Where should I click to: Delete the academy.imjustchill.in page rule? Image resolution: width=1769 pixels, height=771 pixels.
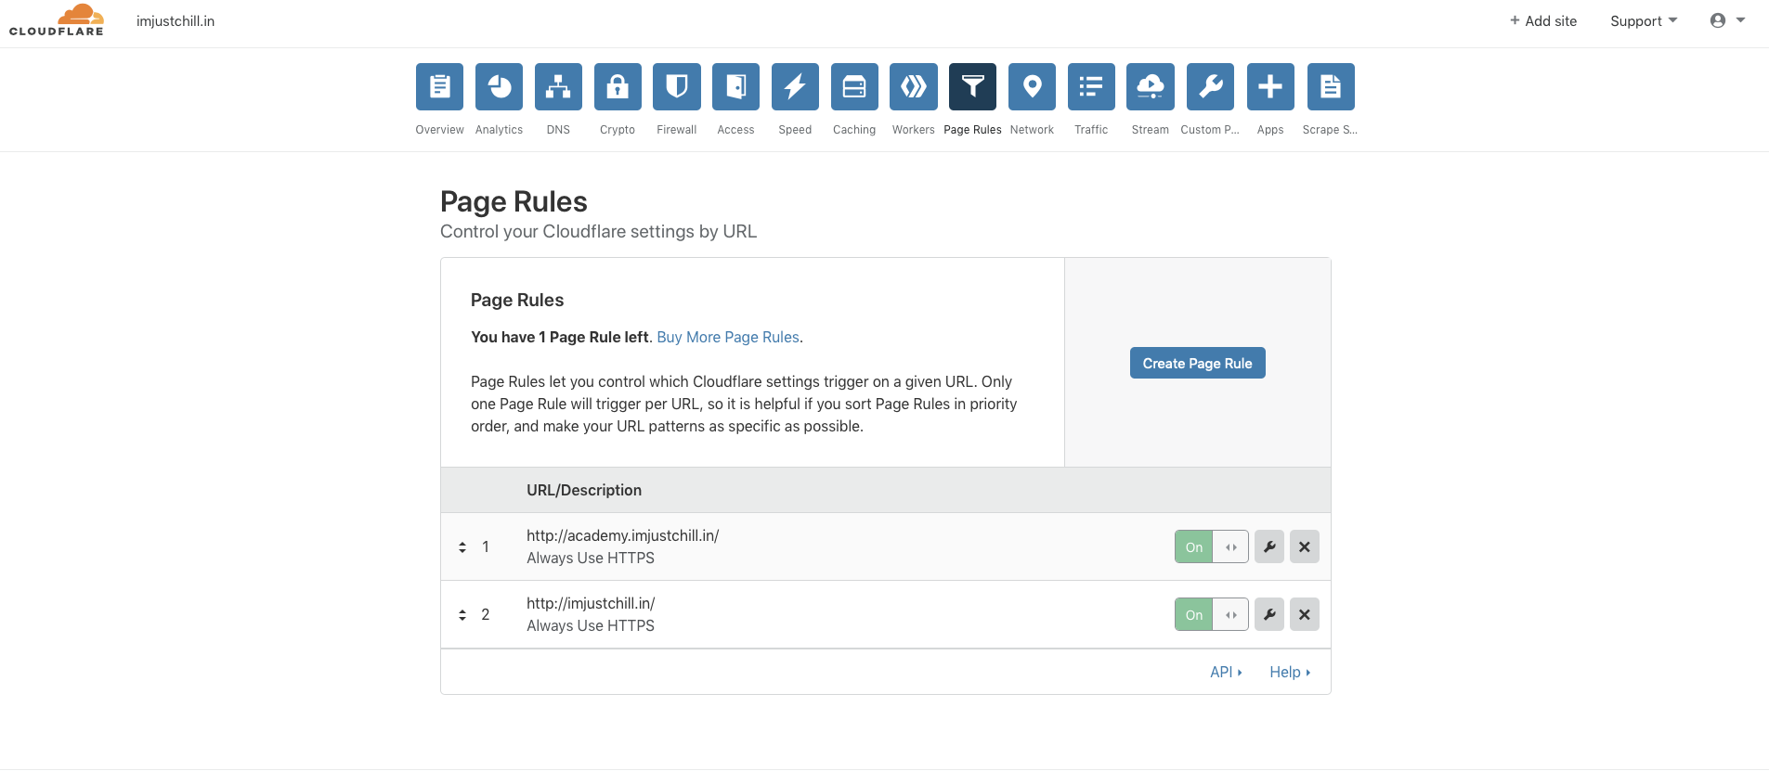[1304, 546]
